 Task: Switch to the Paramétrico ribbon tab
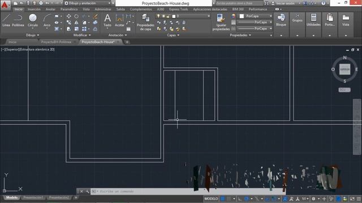[69, 9]
